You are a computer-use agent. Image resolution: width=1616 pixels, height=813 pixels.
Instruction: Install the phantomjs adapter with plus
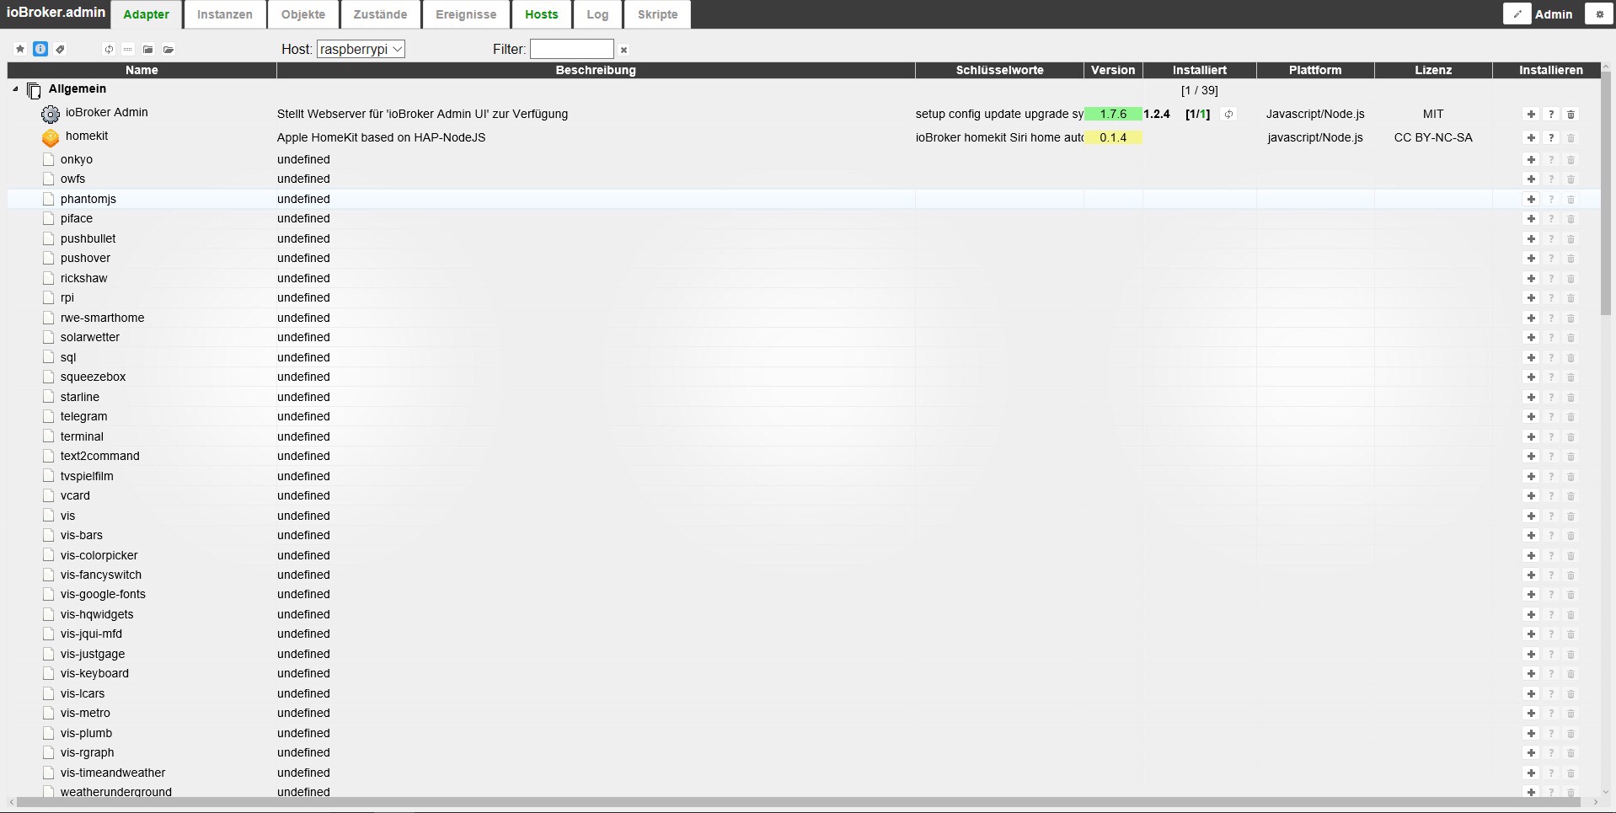pyautogui.click(x=1531, y=199)
